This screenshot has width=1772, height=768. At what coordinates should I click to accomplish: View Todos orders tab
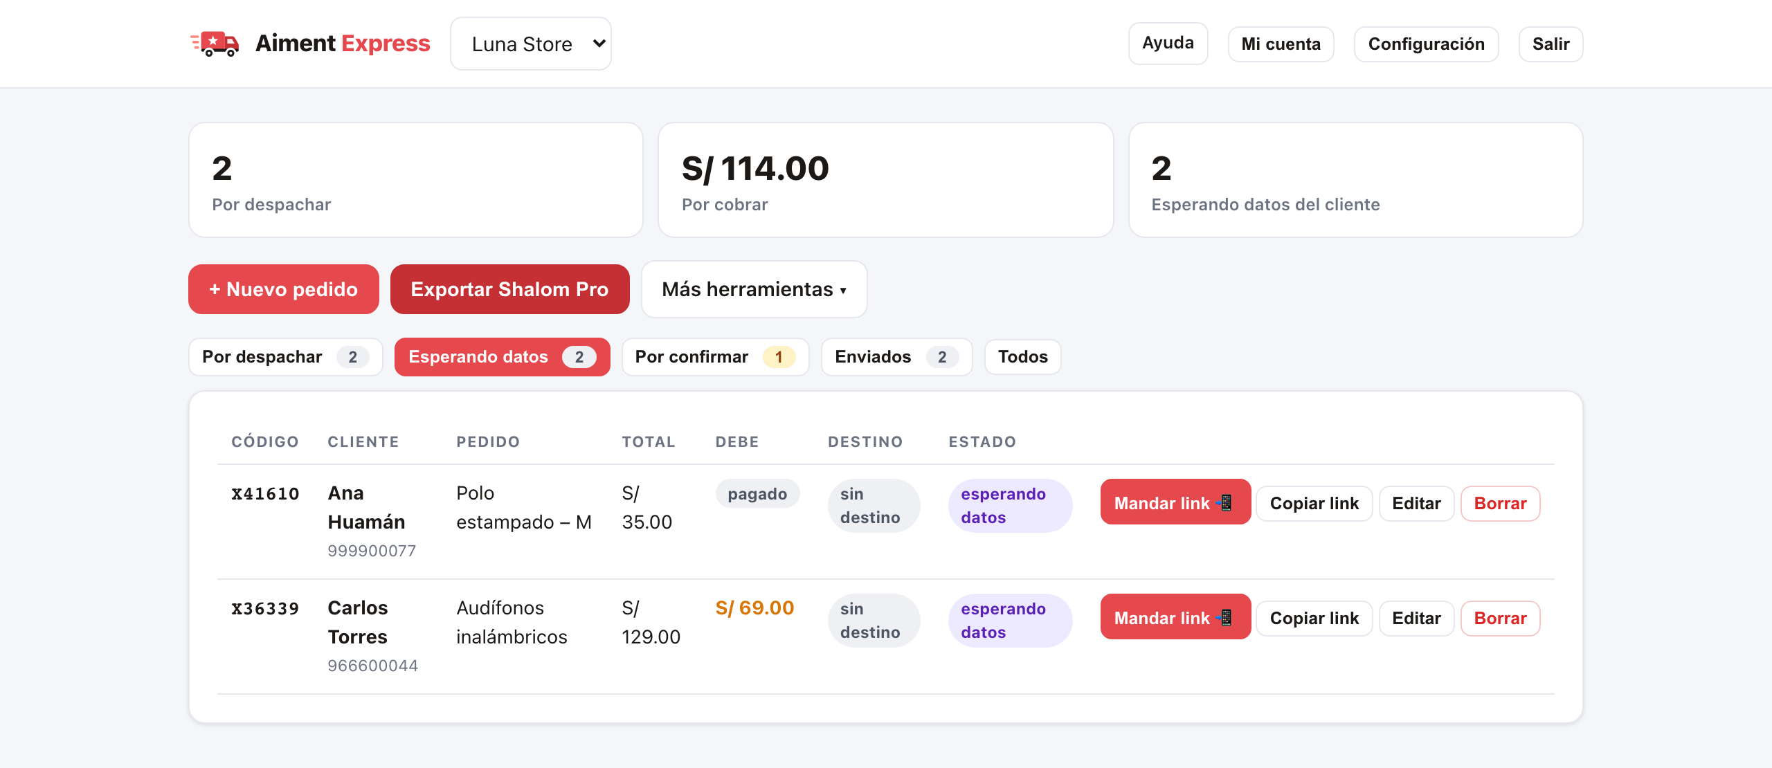click(x=1022, y=357)
